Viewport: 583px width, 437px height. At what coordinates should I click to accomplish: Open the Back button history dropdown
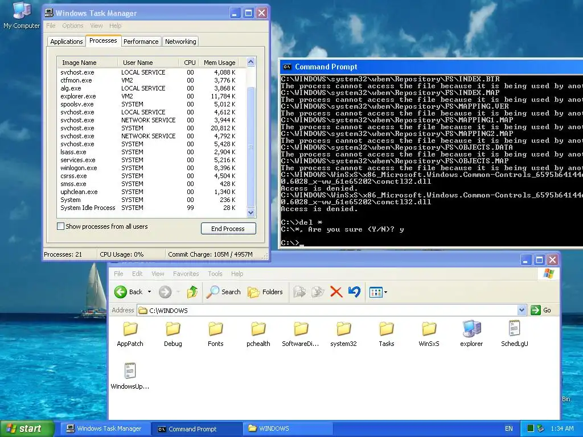click(x=150, y=292)
